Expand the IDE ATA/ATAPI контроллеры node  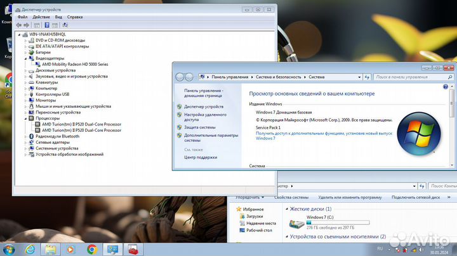[x=25, y=46]
